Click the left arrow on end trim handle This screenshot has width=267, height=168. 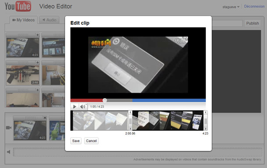pyautogui.click(x=206, y=112)
